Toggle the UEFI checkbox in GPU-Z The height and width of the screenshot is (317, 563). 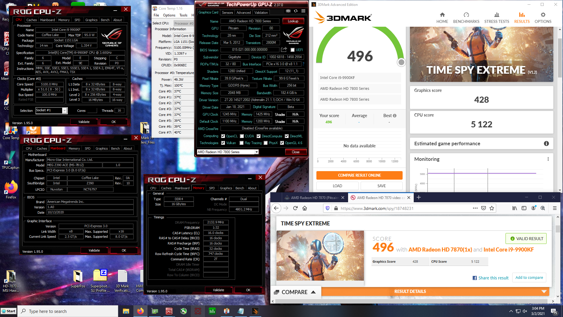292,50
